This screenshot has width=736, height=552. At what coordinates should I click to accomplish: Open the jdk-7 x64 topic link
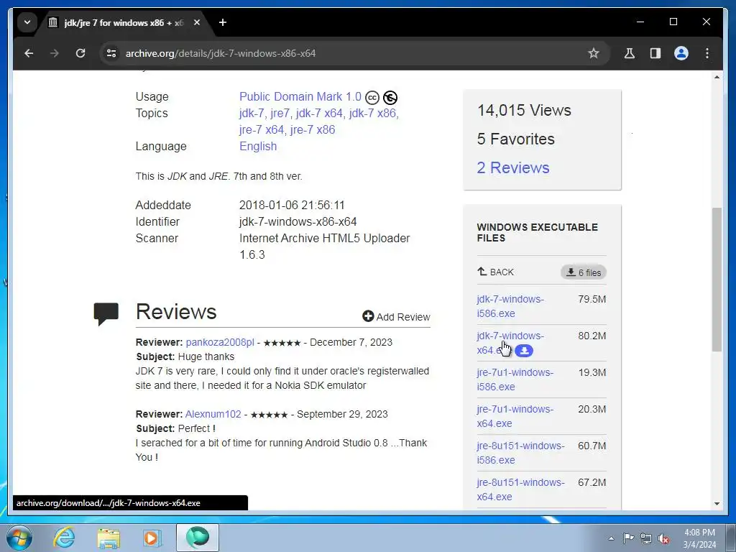[x=319, y=113]
